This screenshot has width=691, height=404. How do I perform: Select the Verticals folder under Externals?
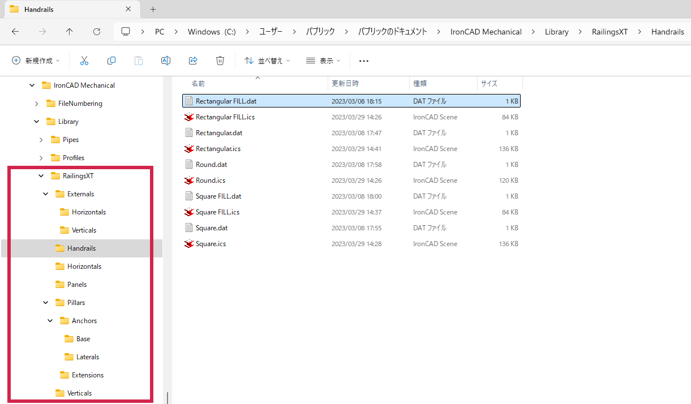point(84,230)
